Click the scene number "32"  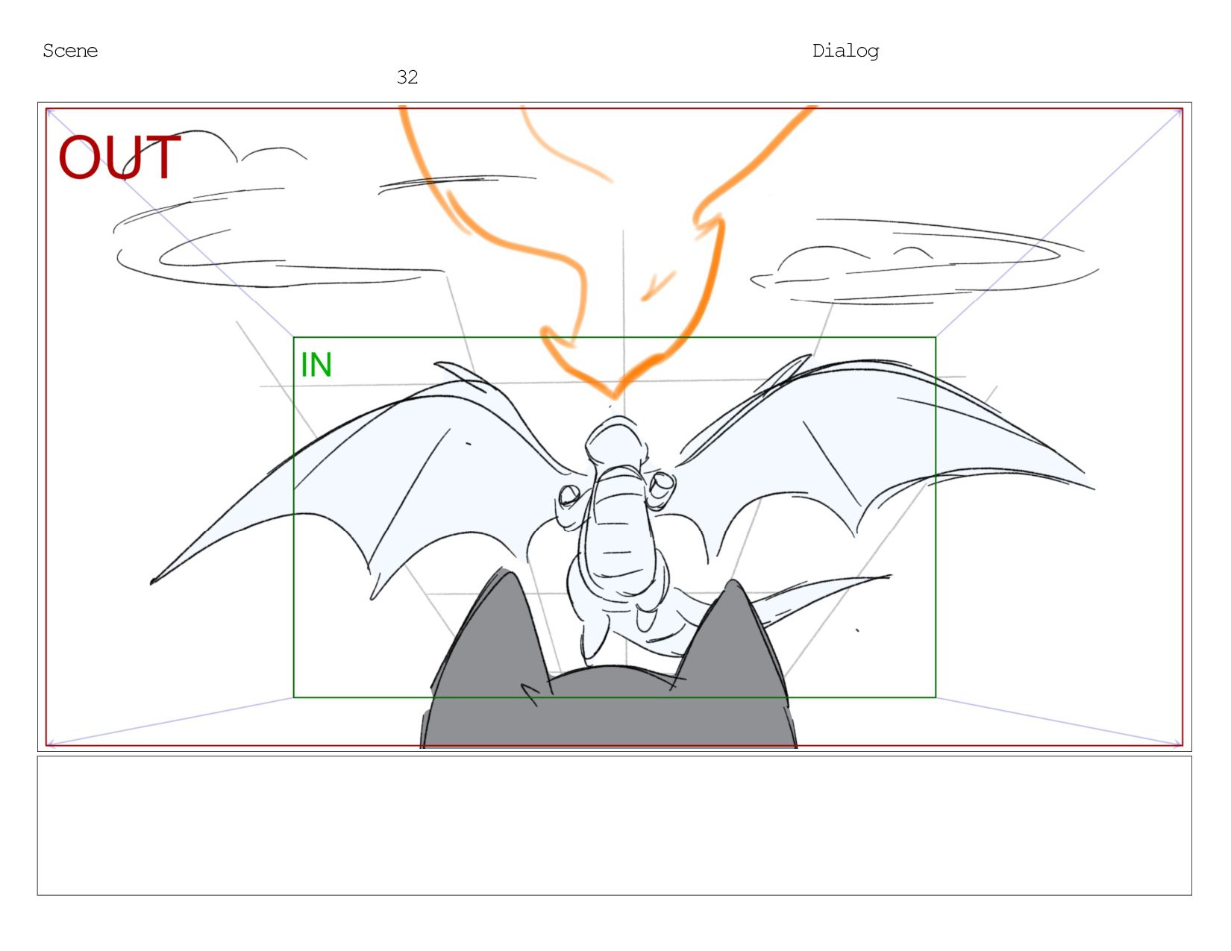tap(407, 77)
